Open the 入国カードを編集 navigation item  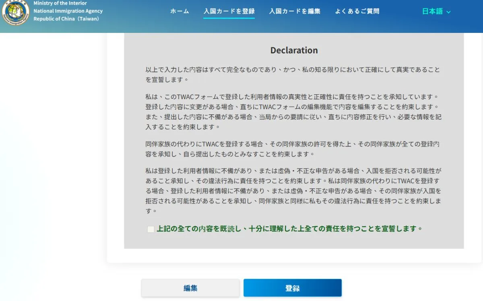point(295,11)
